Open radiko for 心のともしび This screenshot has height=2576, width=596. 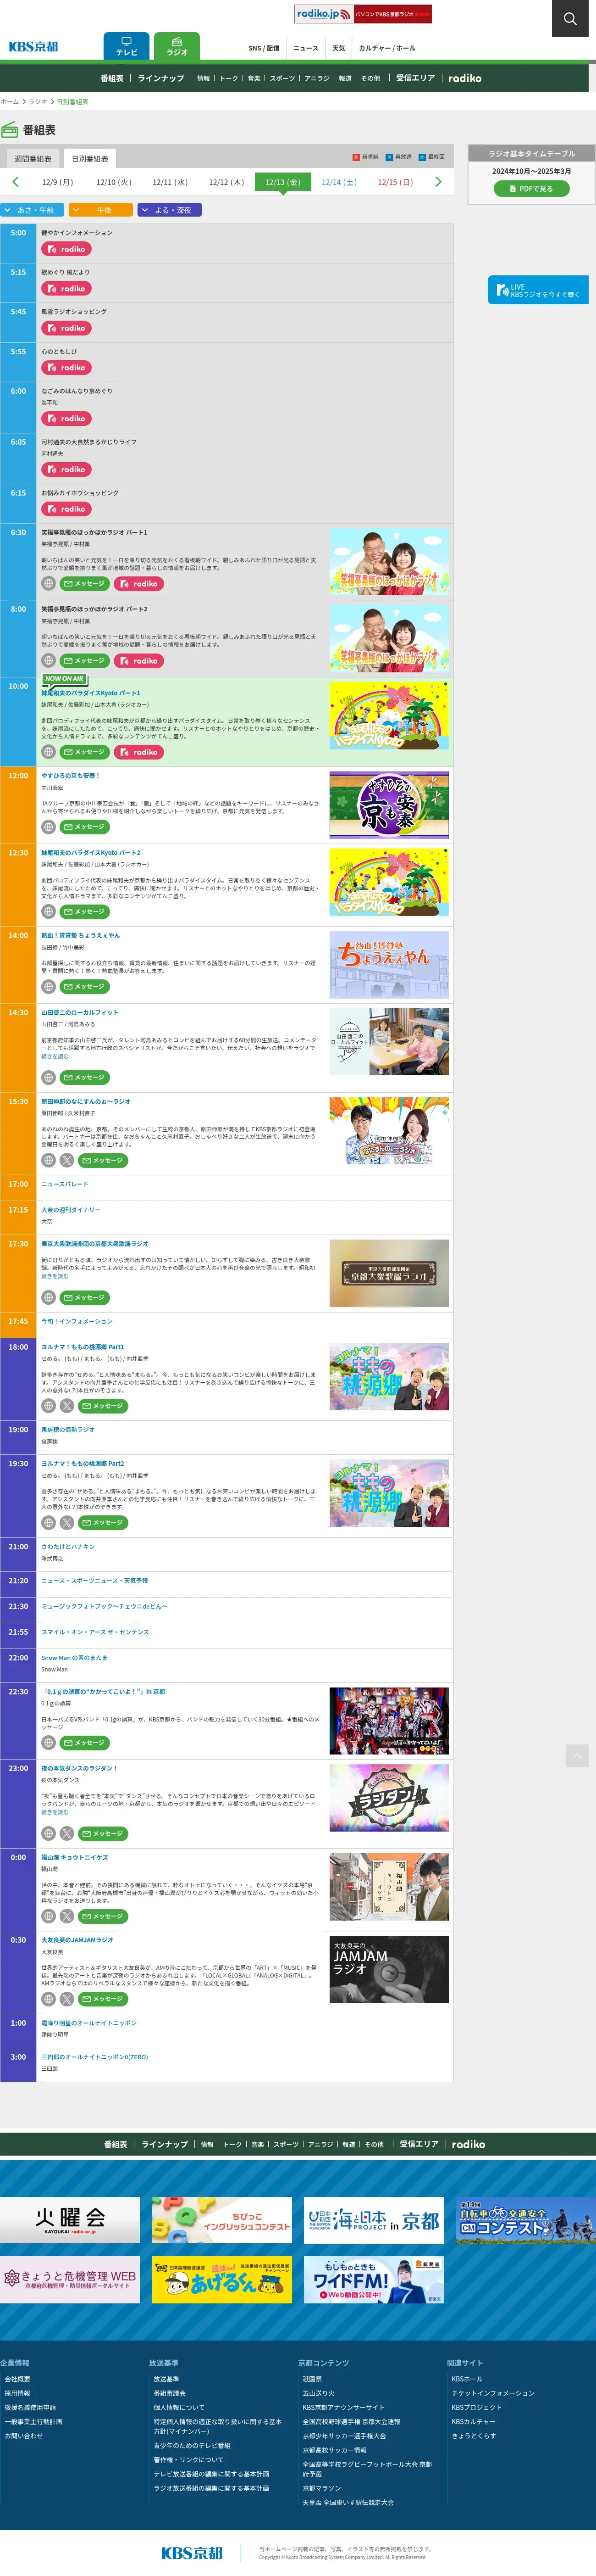point(66,368)
